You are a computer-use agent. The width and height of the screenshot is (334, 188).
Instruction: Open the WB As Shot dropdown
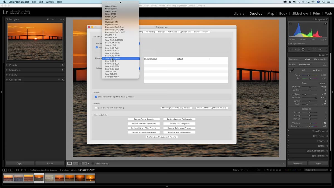click(317, 70)
